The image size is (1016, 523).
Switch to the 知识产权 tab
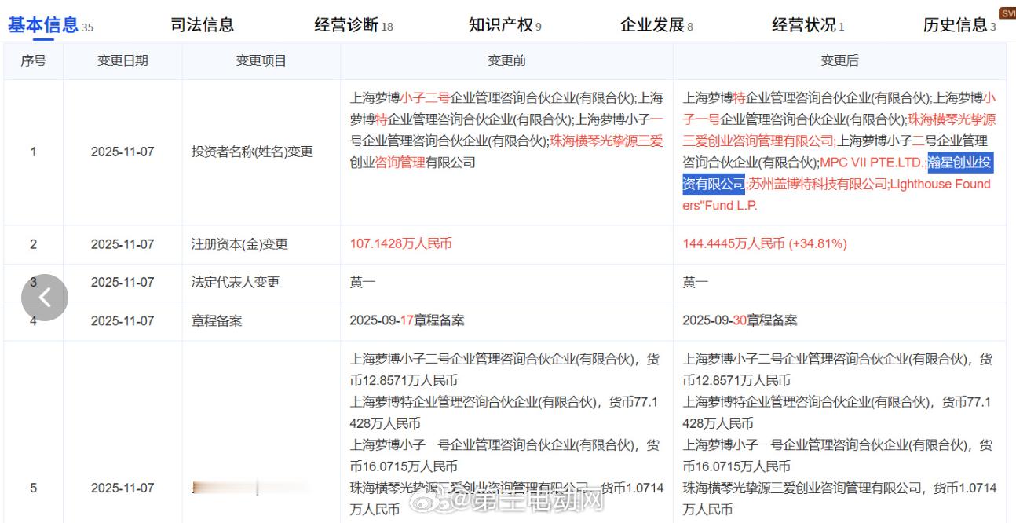(500, 24)
